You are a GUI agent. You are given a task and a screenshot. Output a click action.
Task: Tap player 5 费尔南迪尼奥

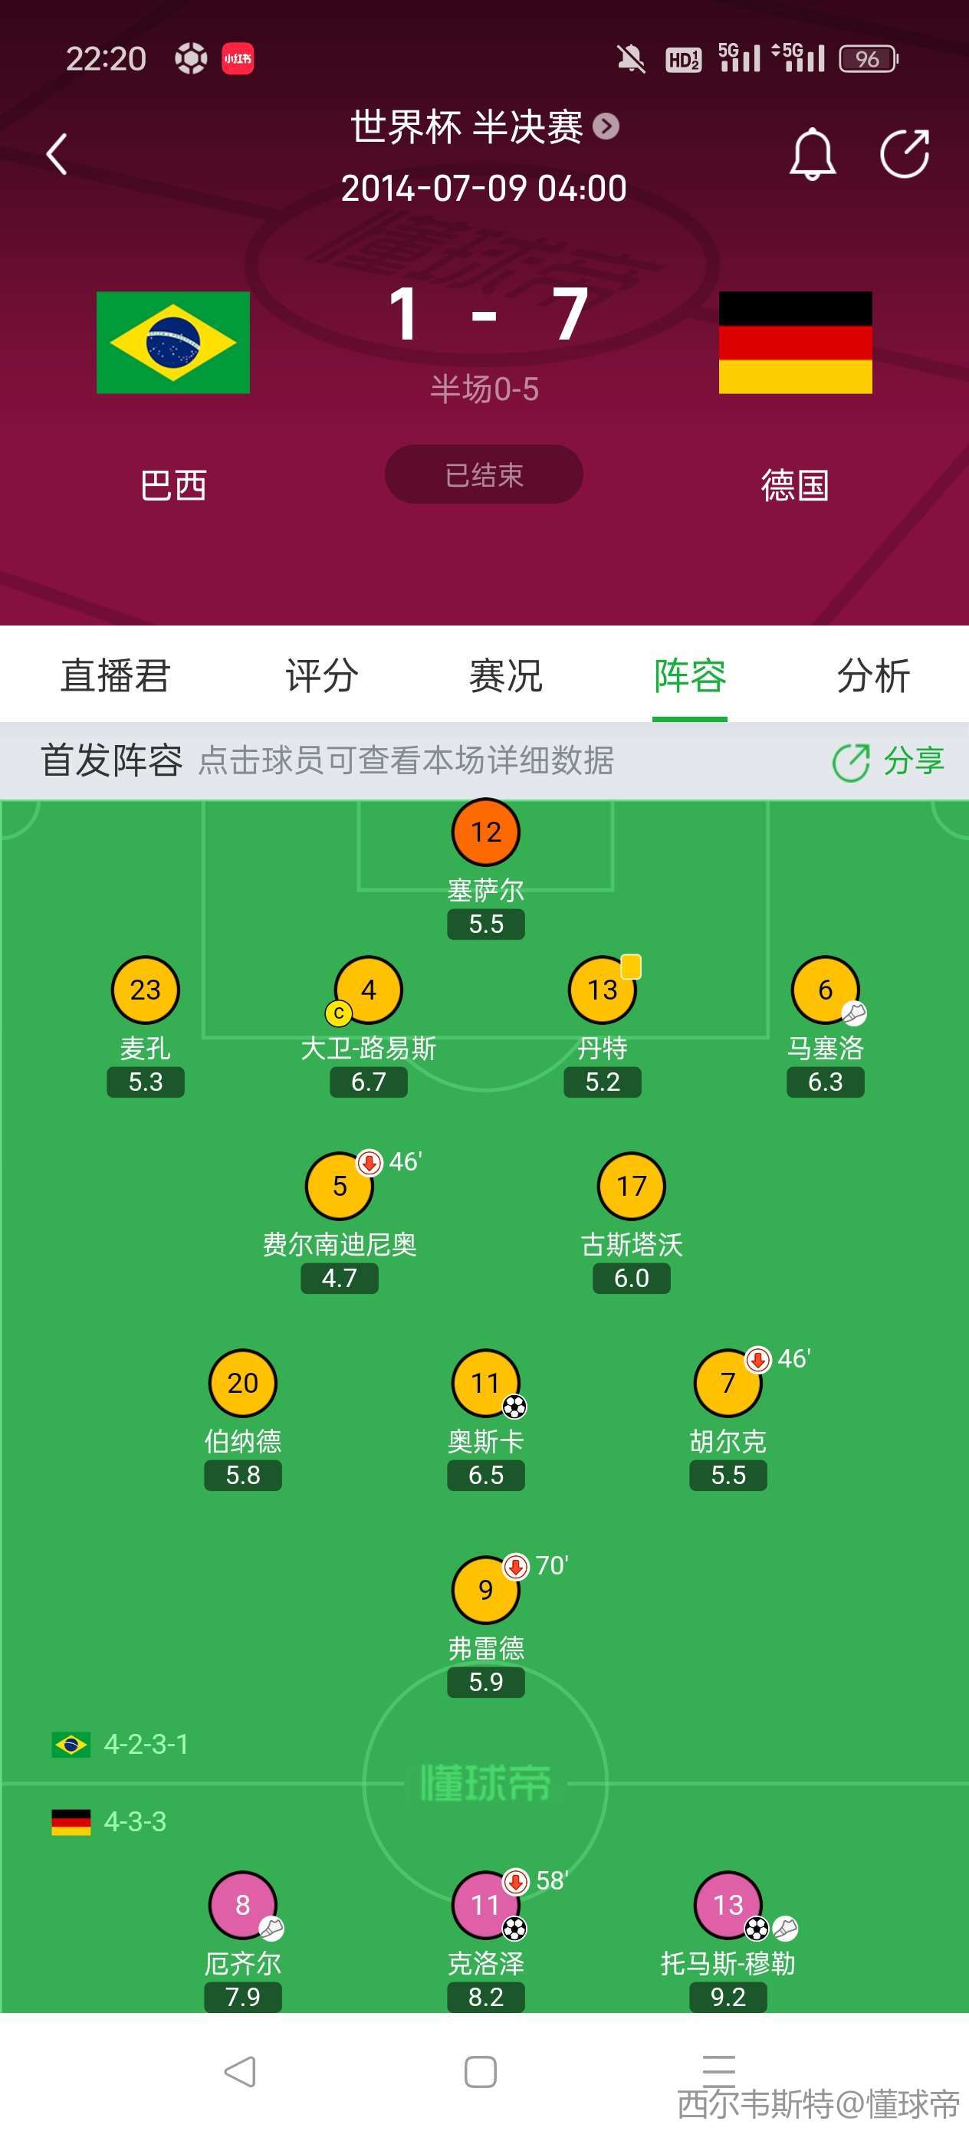tap(340, 1187)
